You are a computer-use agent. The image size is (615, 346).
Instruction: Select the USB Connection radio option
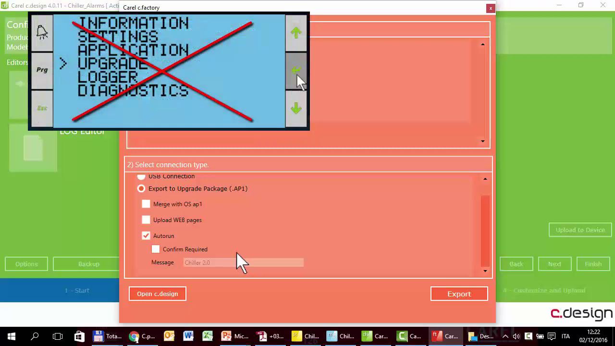click(141, 176)
